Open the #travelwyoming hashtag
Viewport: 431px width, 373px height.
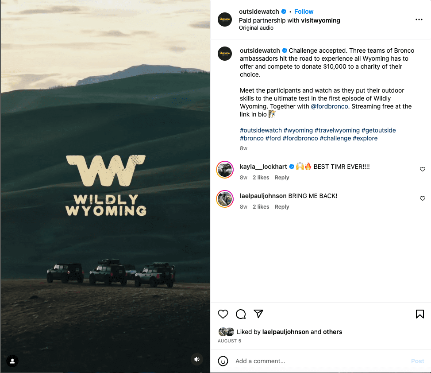click(x=337, y=131)
